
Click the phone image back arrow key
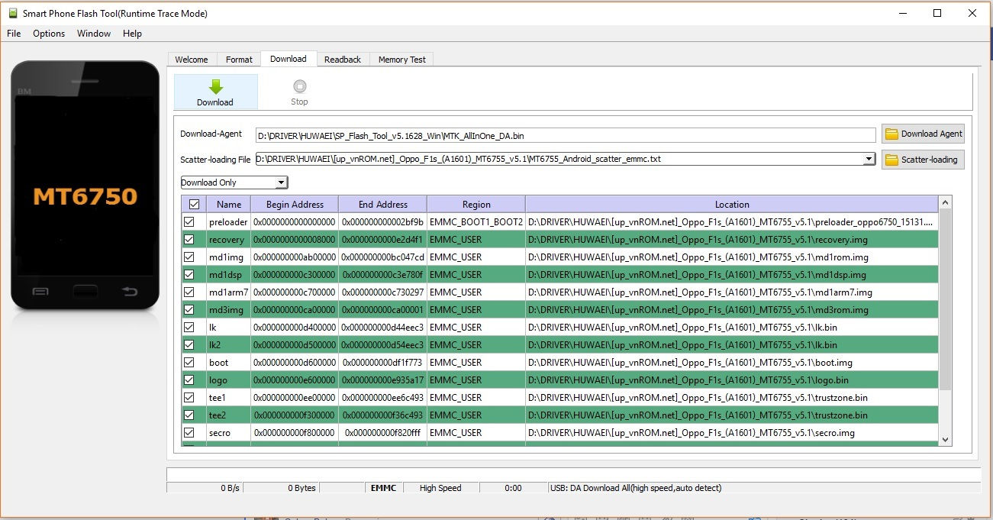[130, 291]
